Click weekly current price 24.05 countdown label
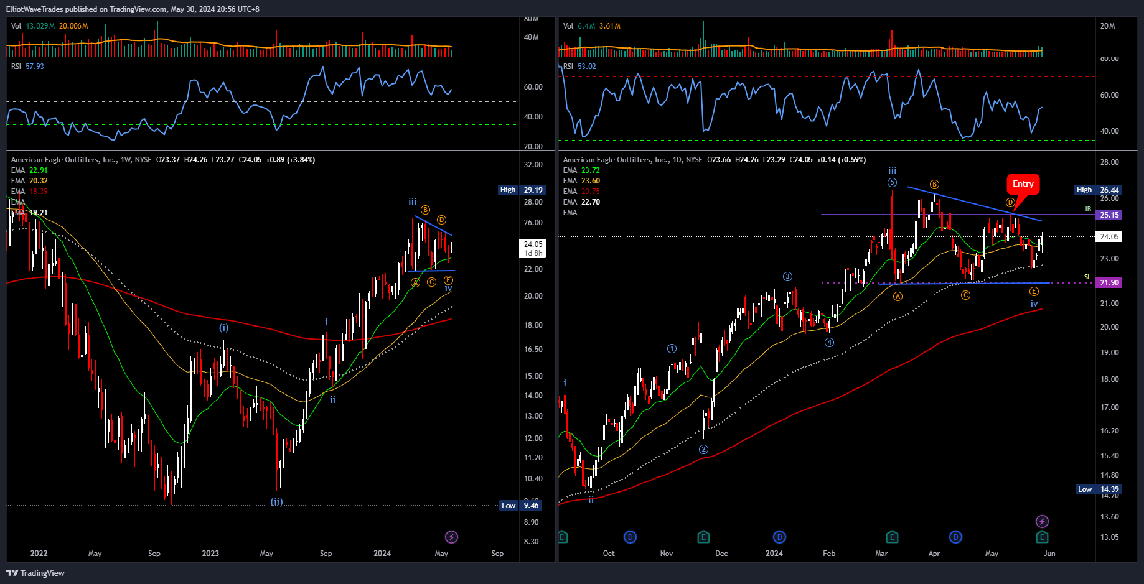 click(533, 248)
